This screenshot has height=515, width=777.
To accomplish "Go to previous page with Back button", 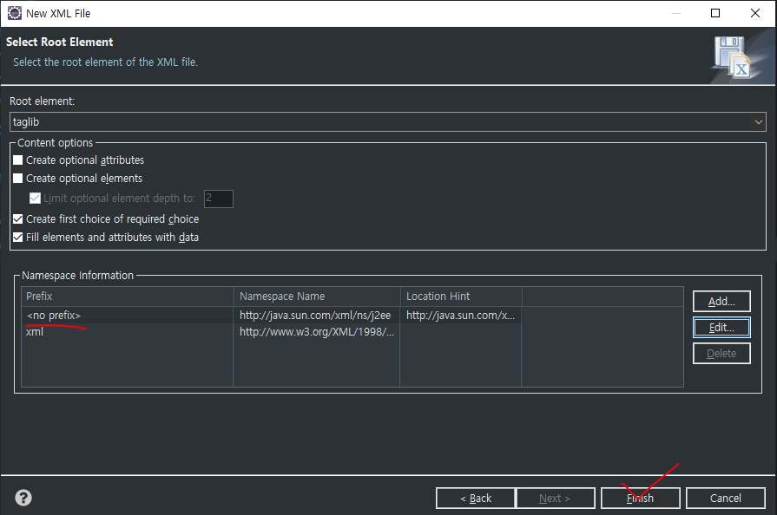I will pos(476,499).
